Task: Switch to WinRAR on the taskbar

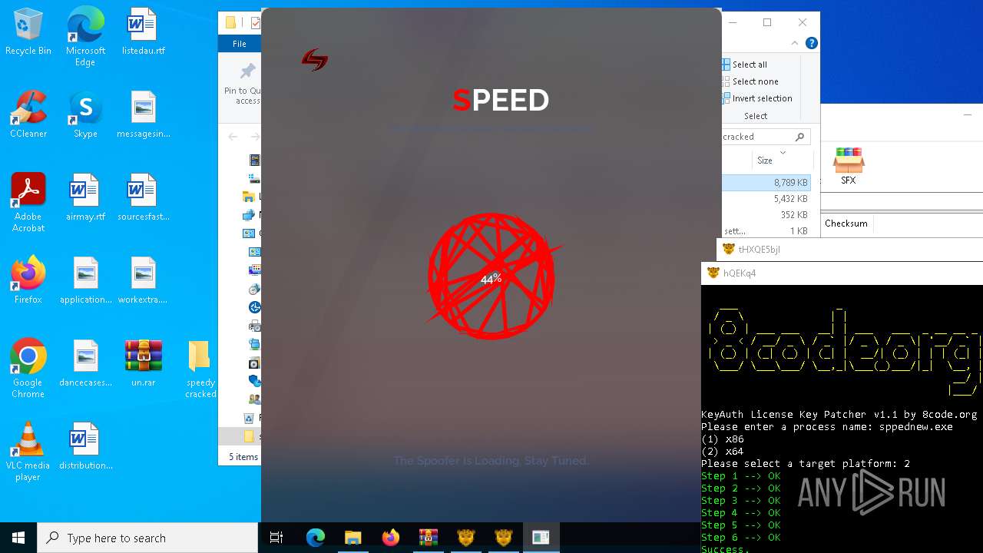Action: click(x=428, y=538)
